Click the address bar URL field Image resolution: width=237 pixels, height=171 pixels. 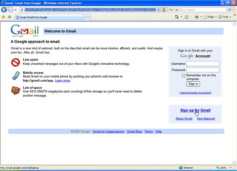[90, 10]
